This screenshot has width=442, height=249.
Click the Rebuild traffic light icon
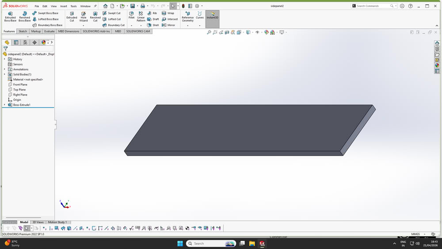[x=183, y=6]
